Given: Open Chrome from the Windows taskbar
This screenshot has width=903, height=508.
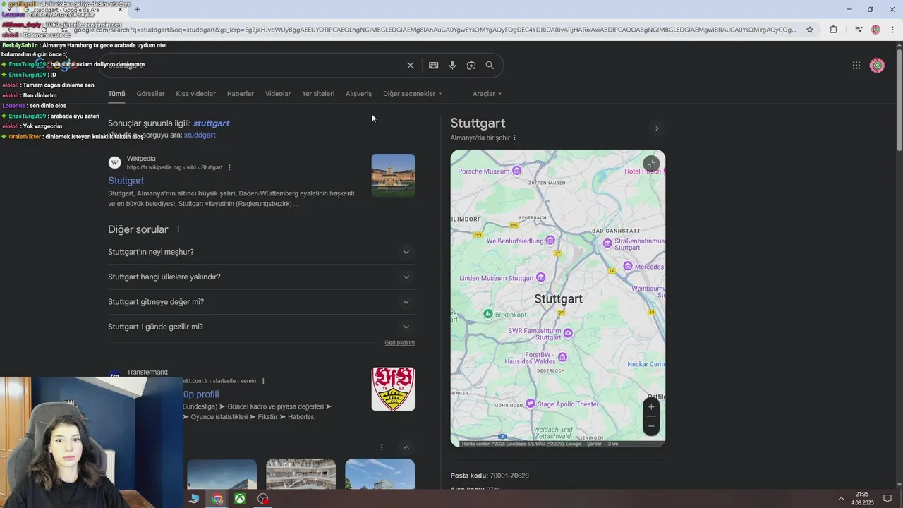Looking at the screenshot, I should (x=217, y=499).
